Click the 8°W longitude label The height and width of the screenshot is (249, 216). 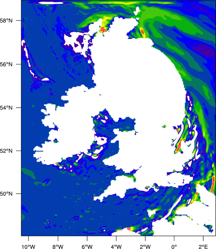58,247
